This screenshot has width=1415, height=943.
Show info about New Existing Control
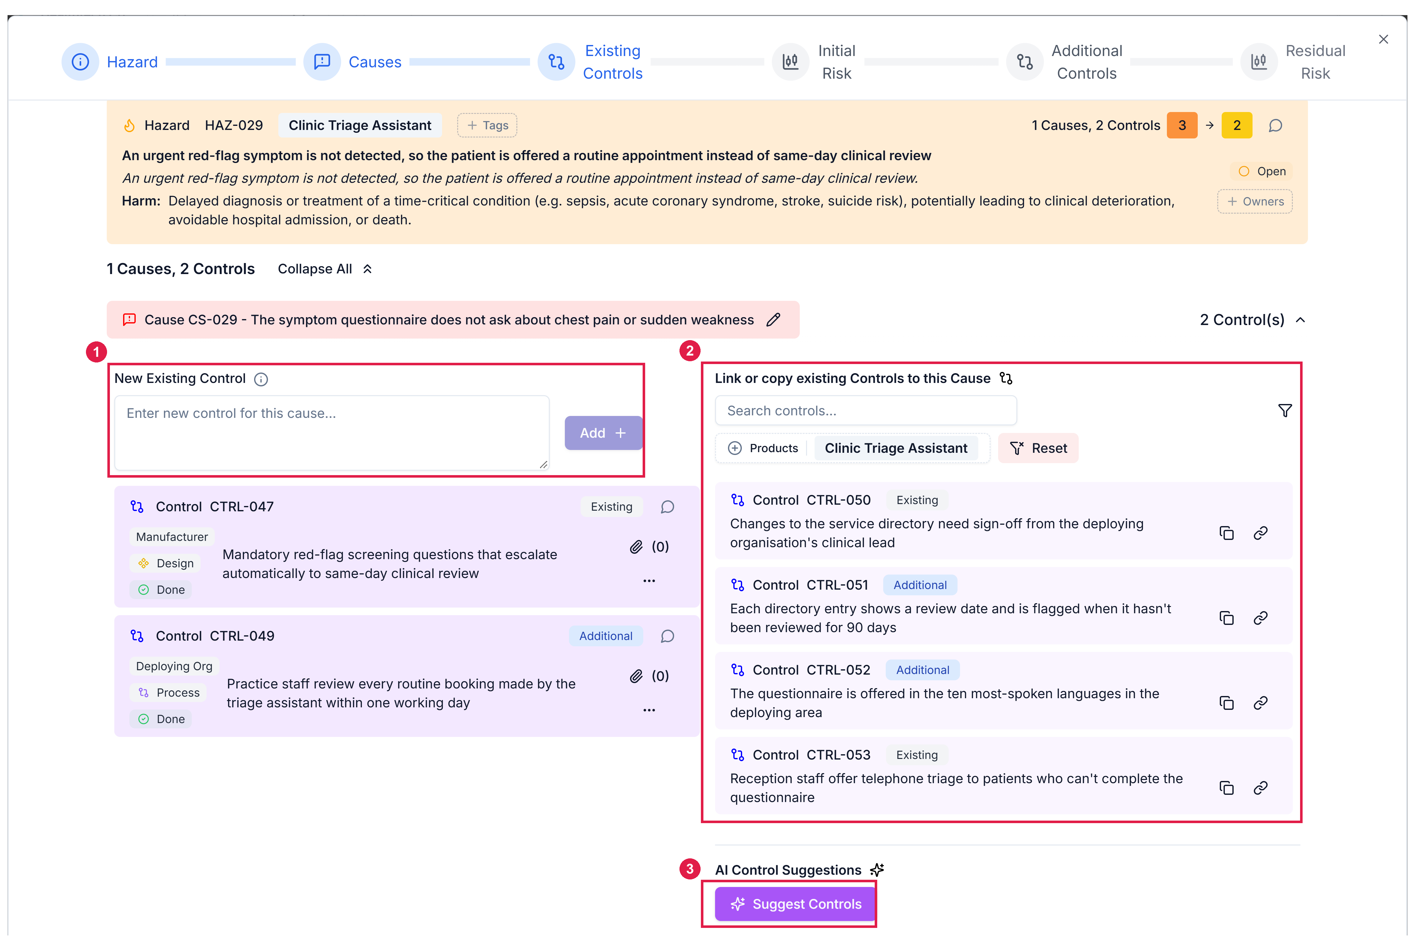pyautogui.click(x=261, y=379)
